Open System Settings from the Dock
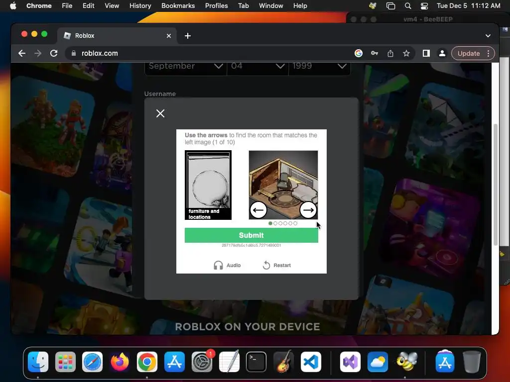This screenshot has width=510, height=382. (202, 362)
